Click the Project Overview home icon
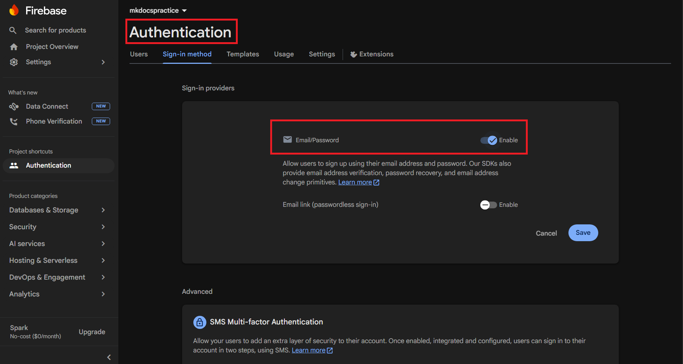Image resolution: width=683 pixels, height=364 pixels. pyautogui.click(x=13, y=46)
